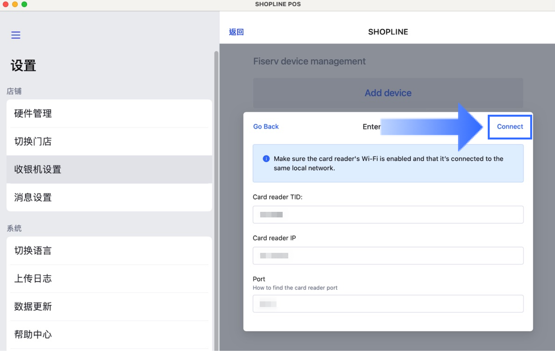
Task: Select 数据更新 option
Action: [109, 307]
